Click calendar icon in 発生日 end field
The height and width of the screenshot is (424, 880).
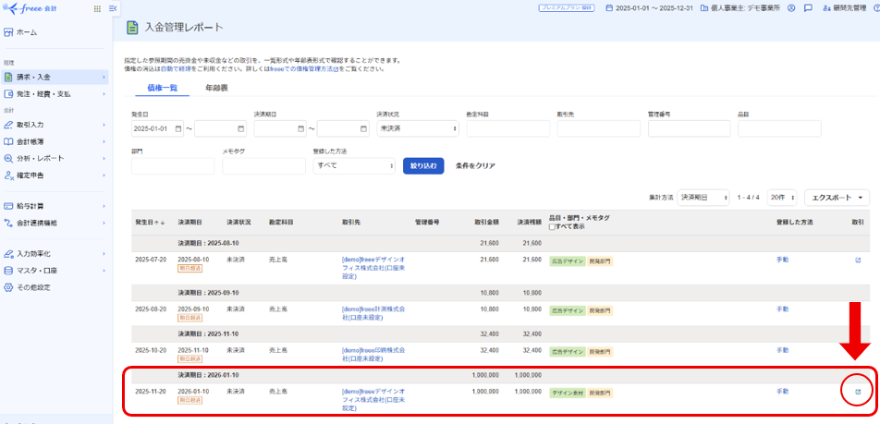240,128
